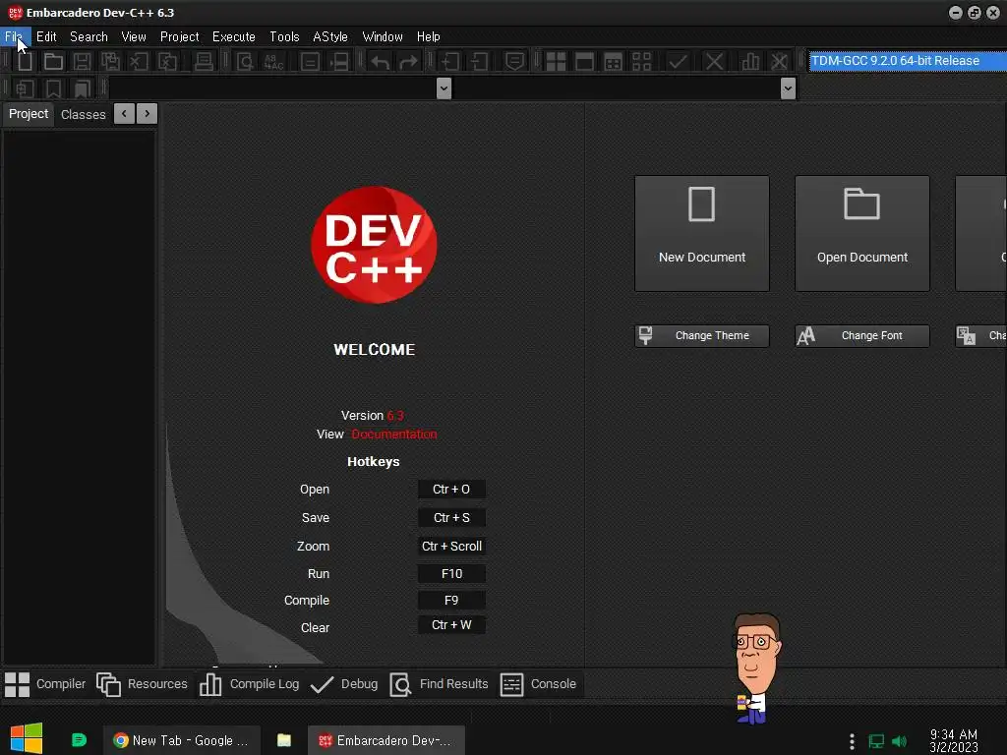Open the Compile Log bottom tab
1007x755 pixels.
[249, 684]
